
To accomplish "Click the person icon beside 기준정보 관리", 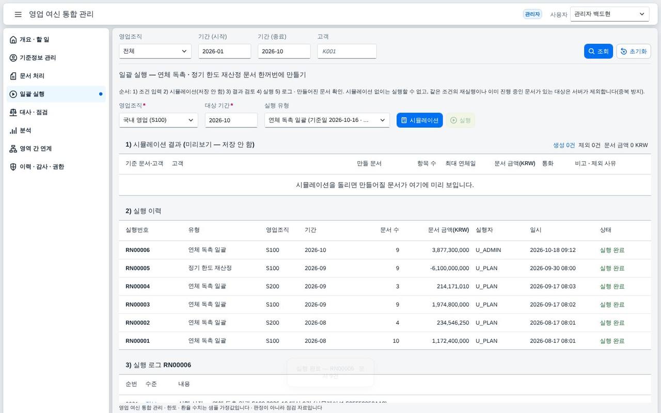I will coord(13,58).
